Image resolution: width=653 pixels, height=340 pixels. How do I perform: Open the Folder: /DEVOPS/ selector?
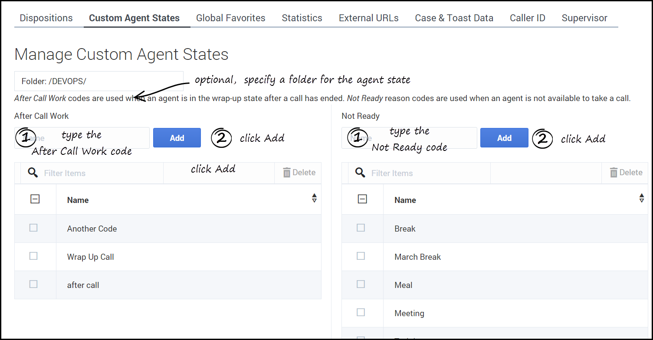click(99, 81)
